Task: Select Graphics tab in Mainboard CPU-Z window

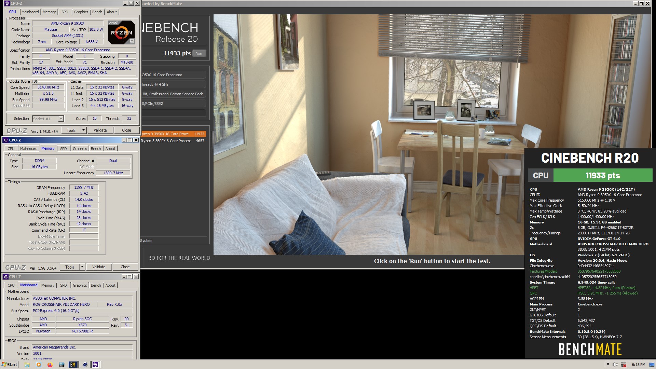Action: [80, 285]
